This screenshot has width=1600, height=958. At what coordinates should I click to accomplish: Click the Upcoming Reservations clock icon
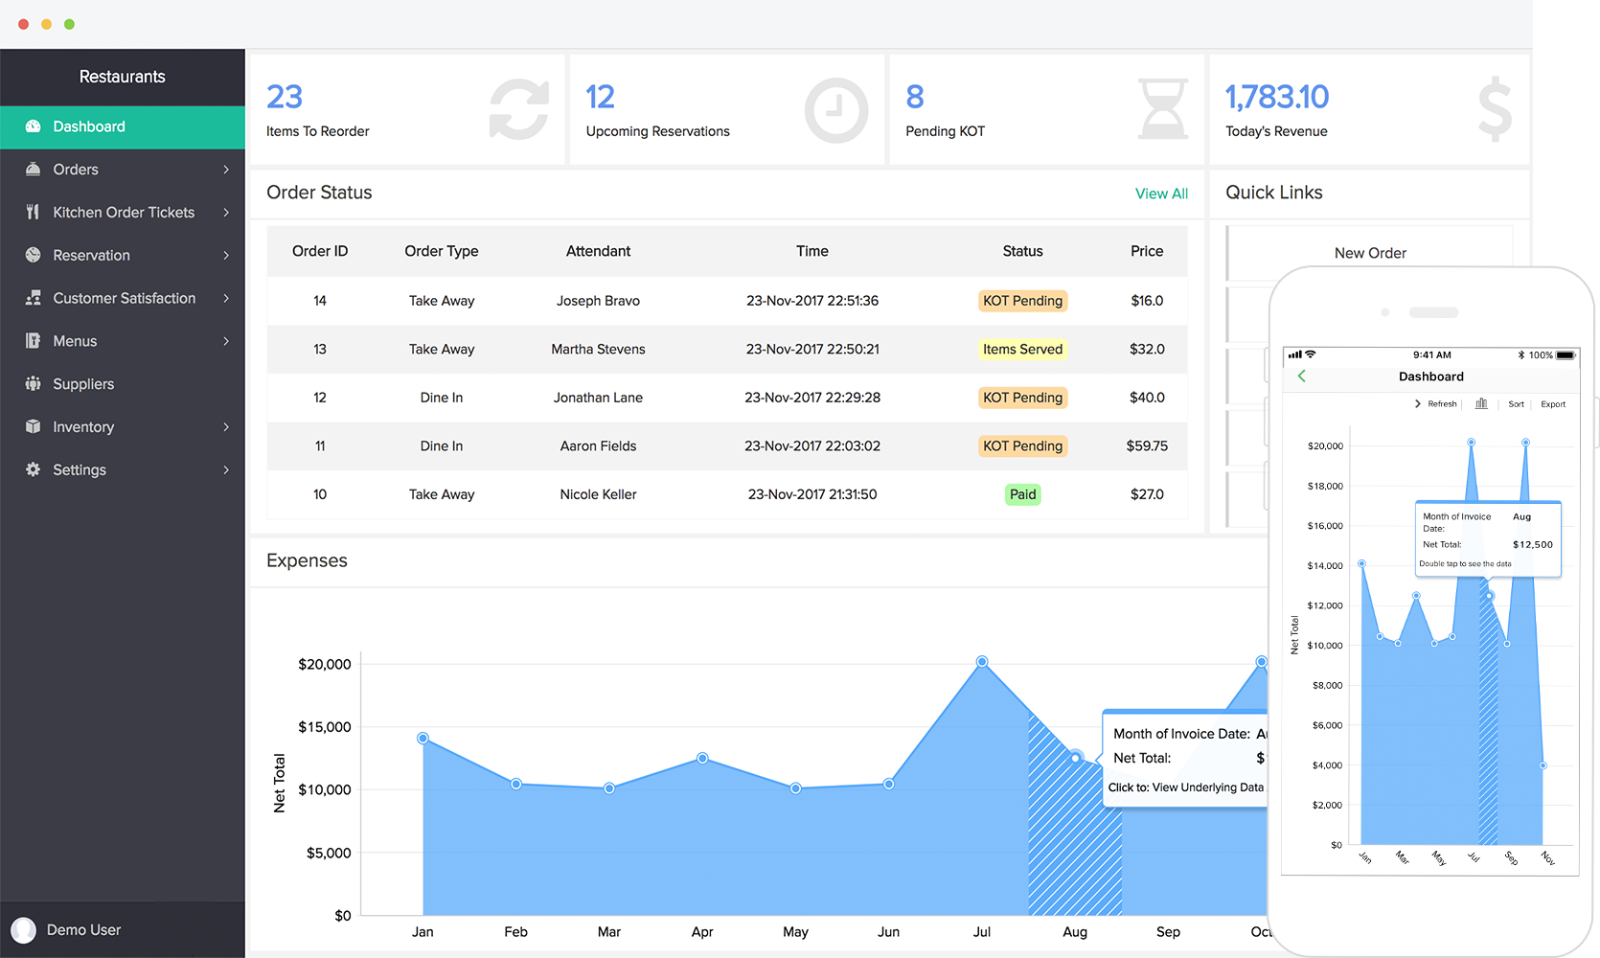point(835,110)
